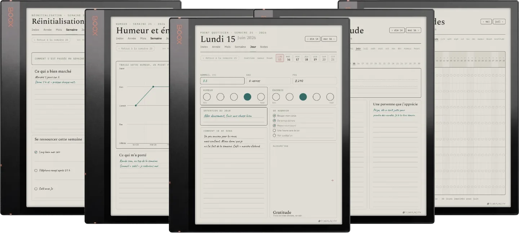Select the DIM 21 day chip
Screen dimensions: 519x233
[x=333, y=58]
